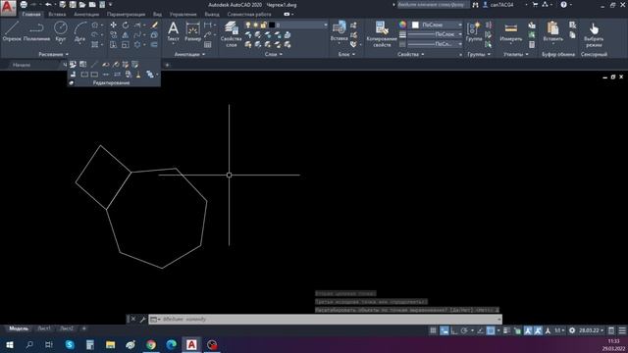
Task: Expand the Блок panel
Action: [x=346, y=54]
